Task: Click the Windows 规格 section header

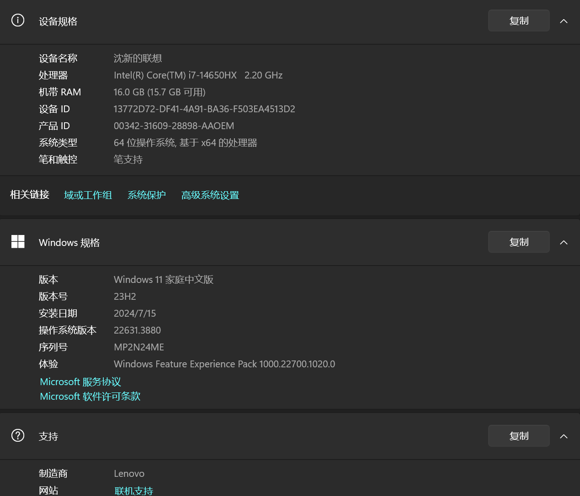Action: pos(69,242)
